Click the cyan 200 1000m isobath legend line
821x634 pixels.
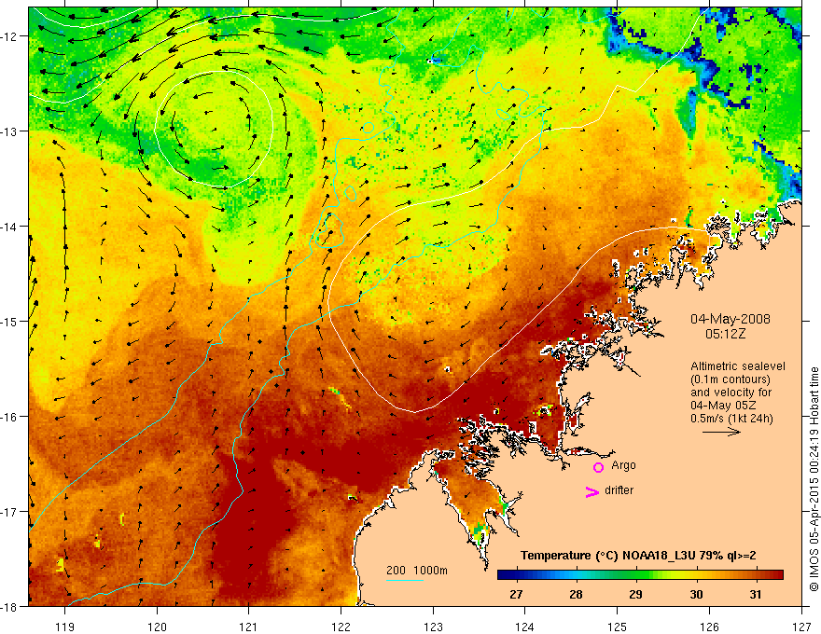coord(405,580)
